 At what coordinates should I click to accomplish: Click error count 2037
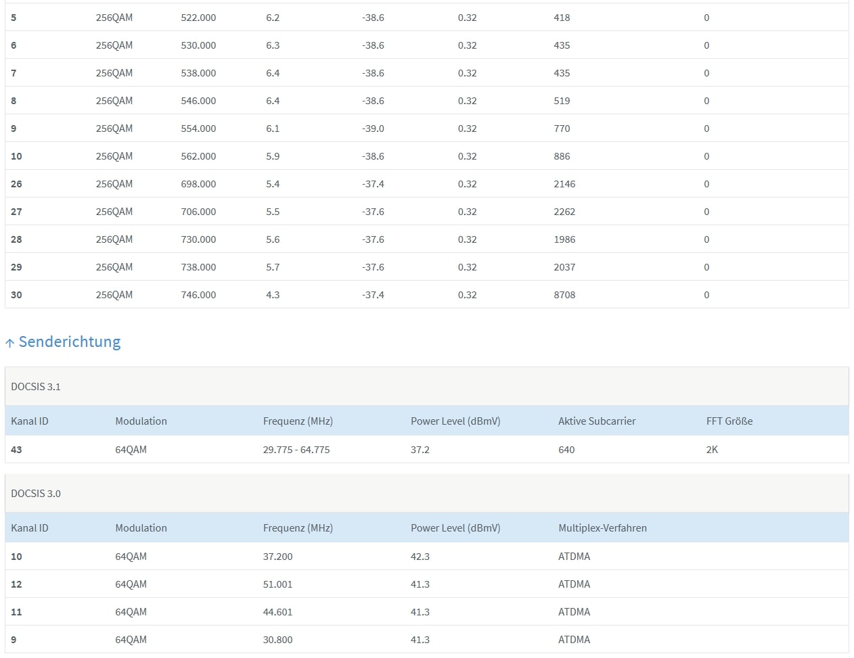[x=564, y=267]
